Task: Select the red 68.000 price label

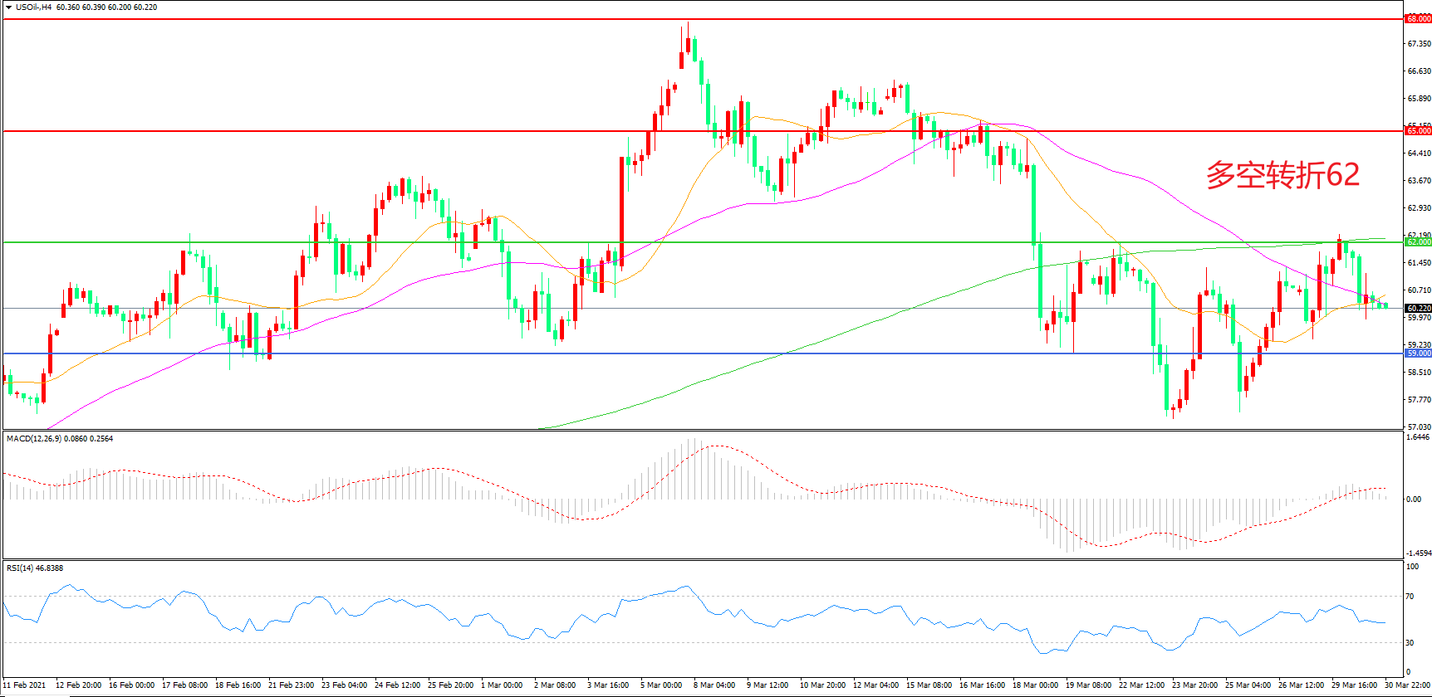Action: pyautogui.click(x=1418, y=19)
